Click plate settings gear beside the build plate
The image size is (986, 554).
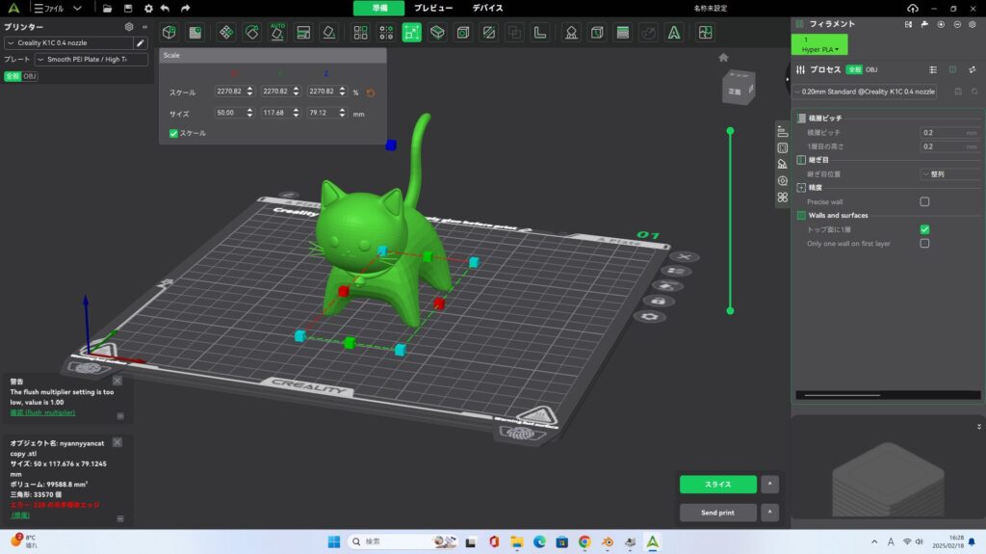(x=650, y=316)
